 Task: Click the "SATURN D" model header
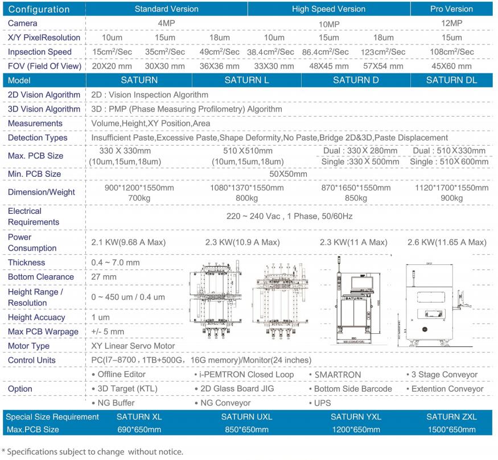(x=356, y=80)
